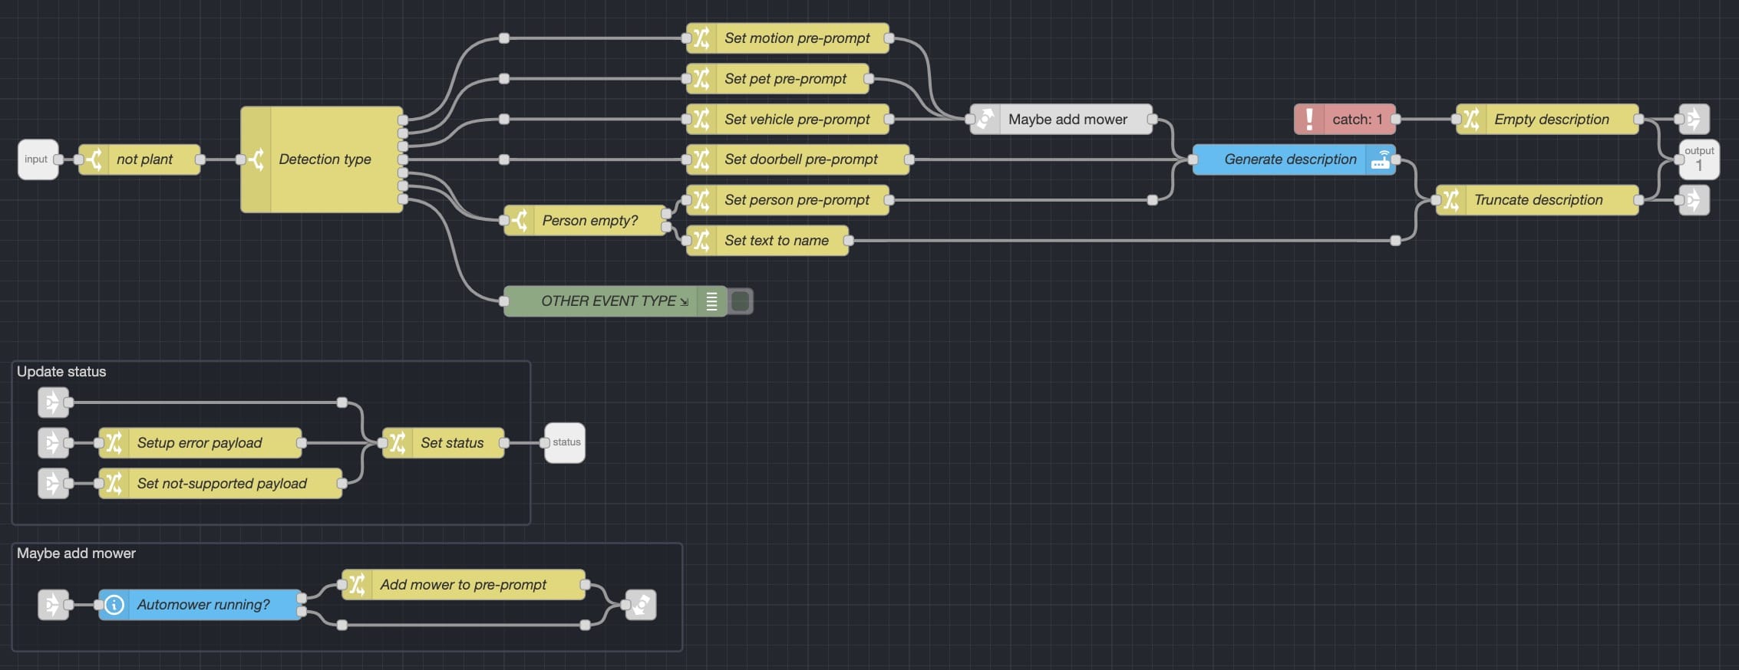Select the 'Automower running?' node label
Screen dimensions: 1739x670
203,605
